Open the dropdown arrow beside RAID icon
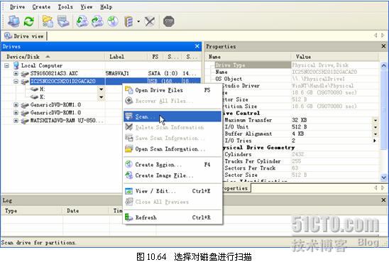The height and width of the screenshot is (262, 389). click(138, 21)
